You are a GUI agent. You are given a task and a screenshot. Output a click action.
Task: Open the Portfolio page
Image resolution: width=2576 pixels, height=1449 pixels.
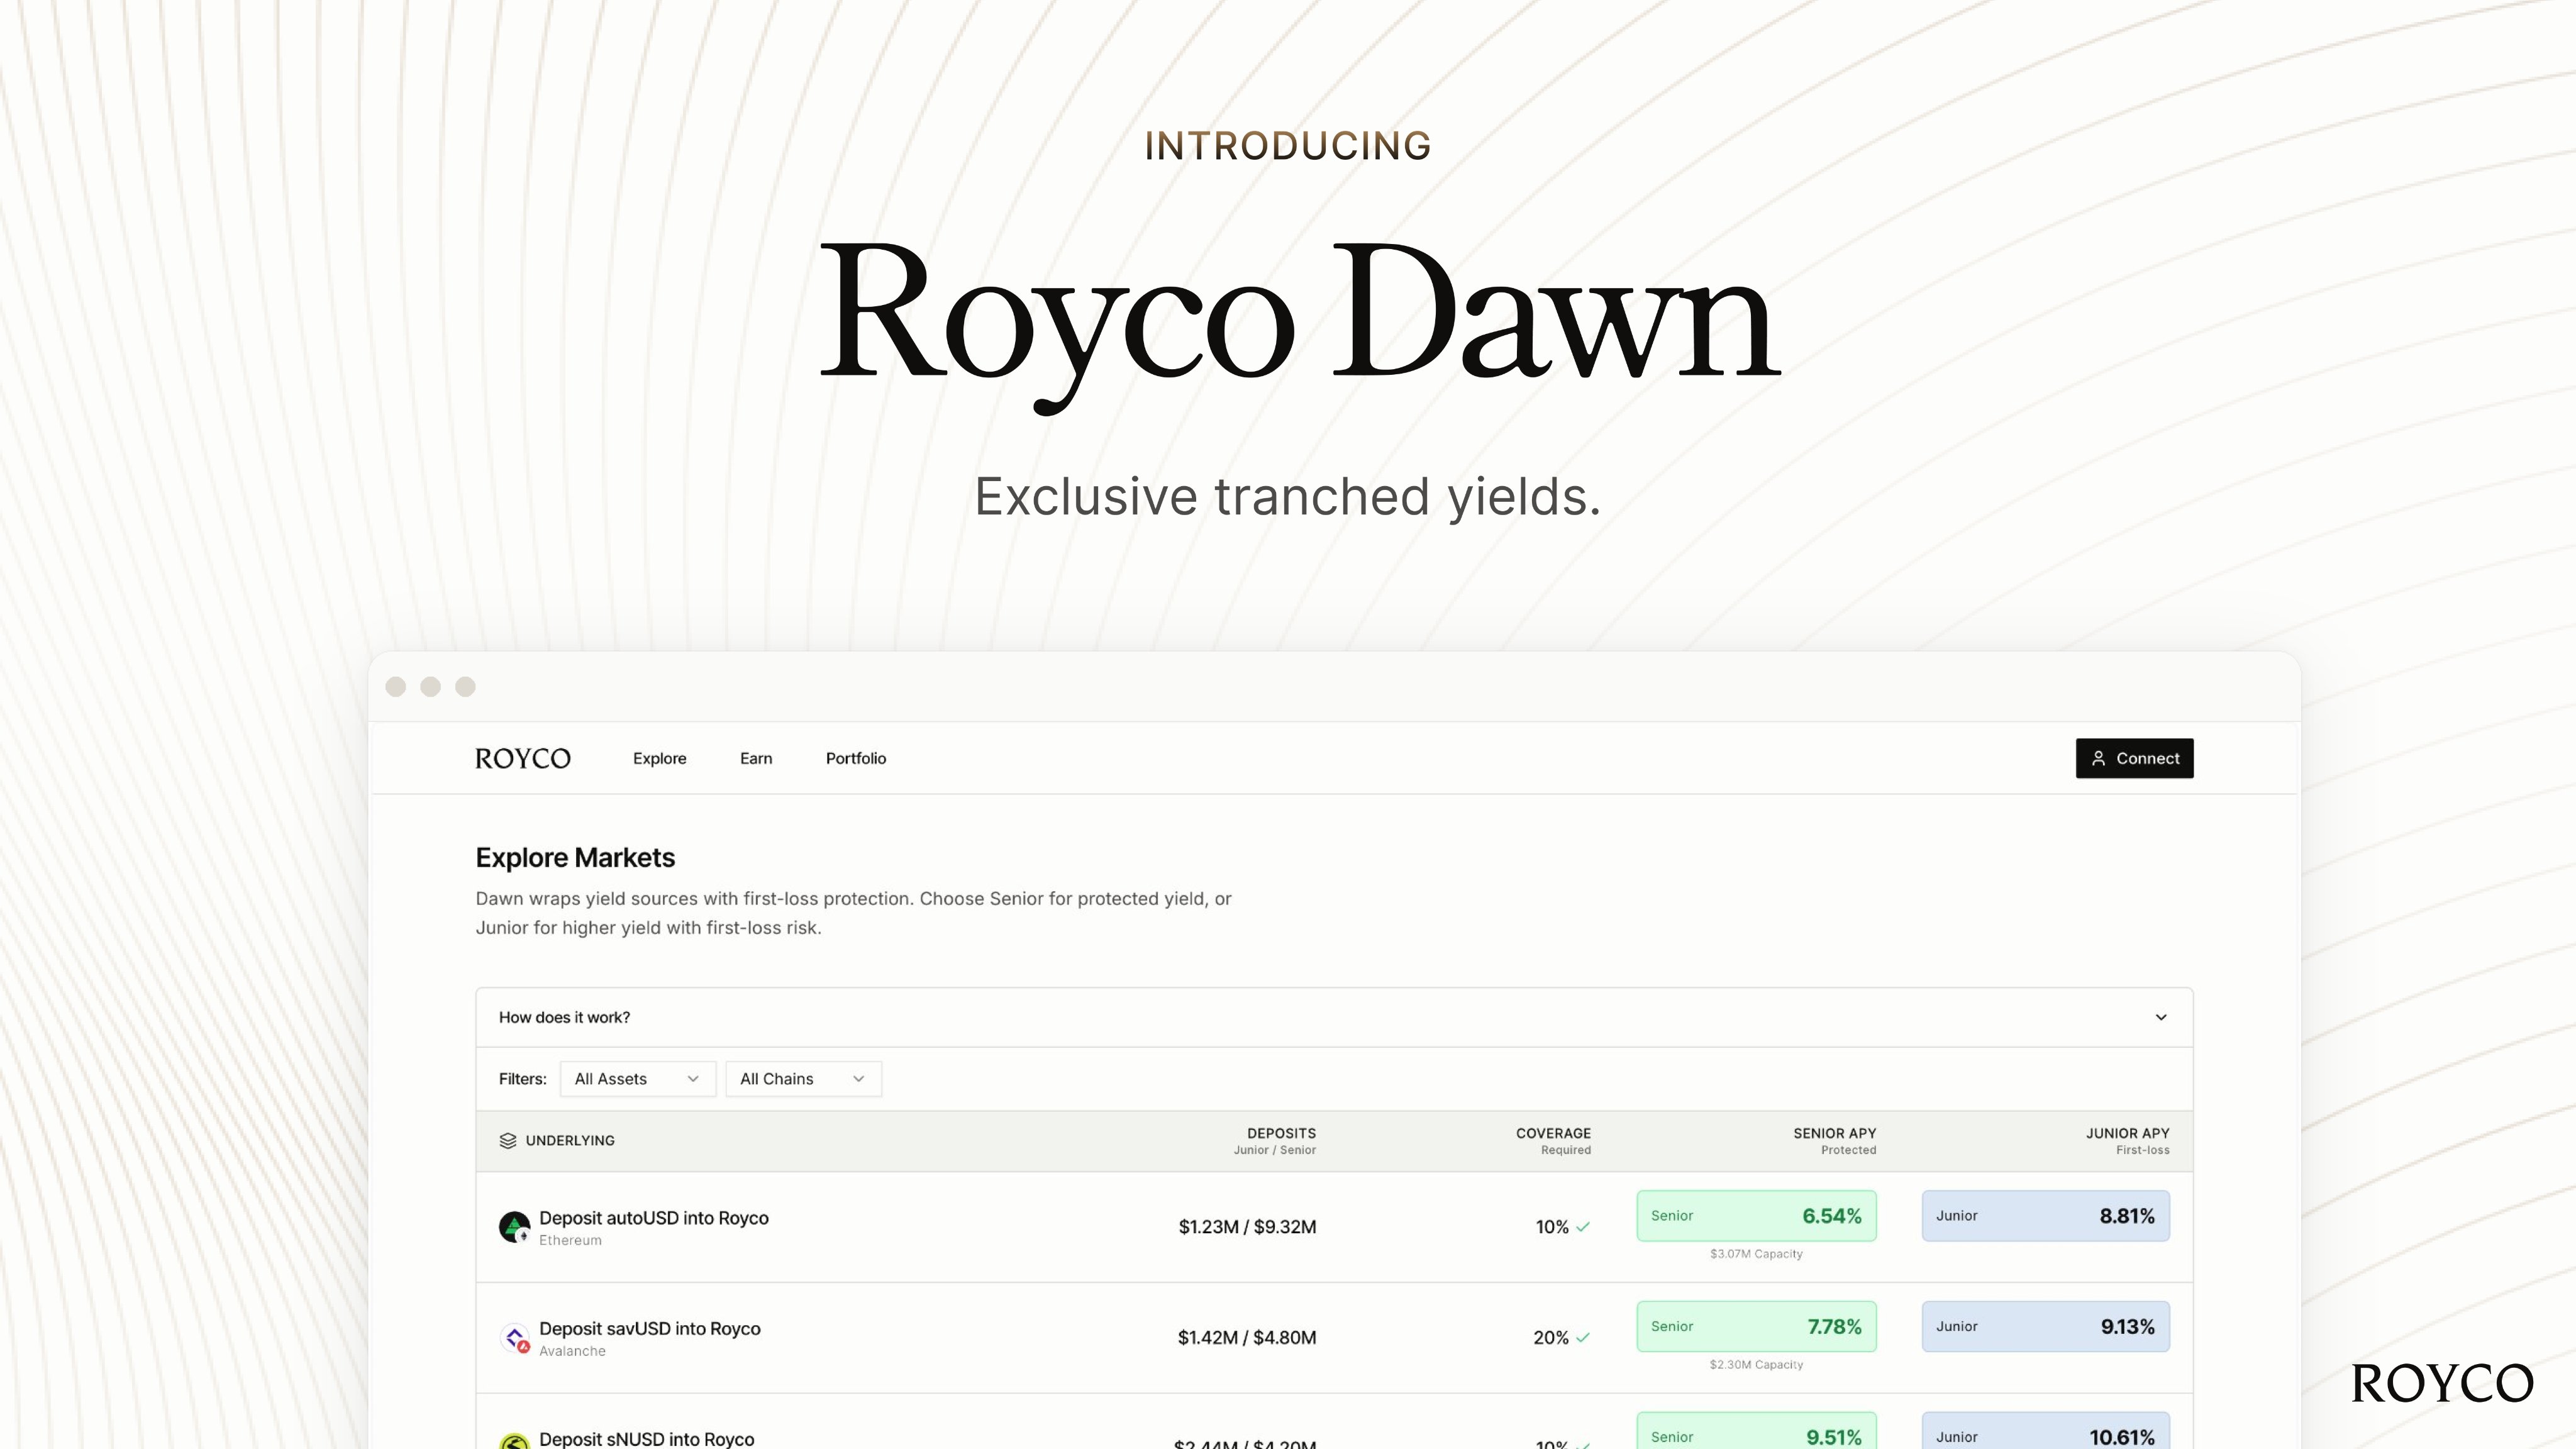[x=856, y=759]
